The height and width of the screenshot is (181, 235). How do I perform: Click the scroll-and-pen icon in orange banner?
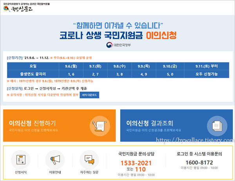click(x=100, y=126)
